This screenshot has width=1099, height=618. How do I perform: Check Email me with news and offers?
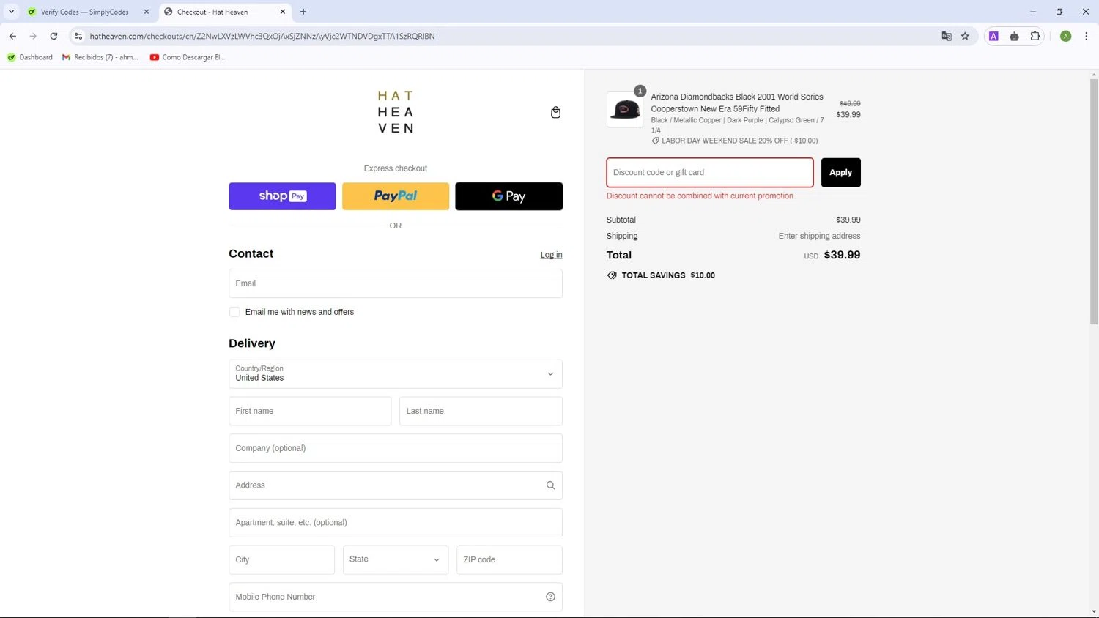click(x=234, y=312)
